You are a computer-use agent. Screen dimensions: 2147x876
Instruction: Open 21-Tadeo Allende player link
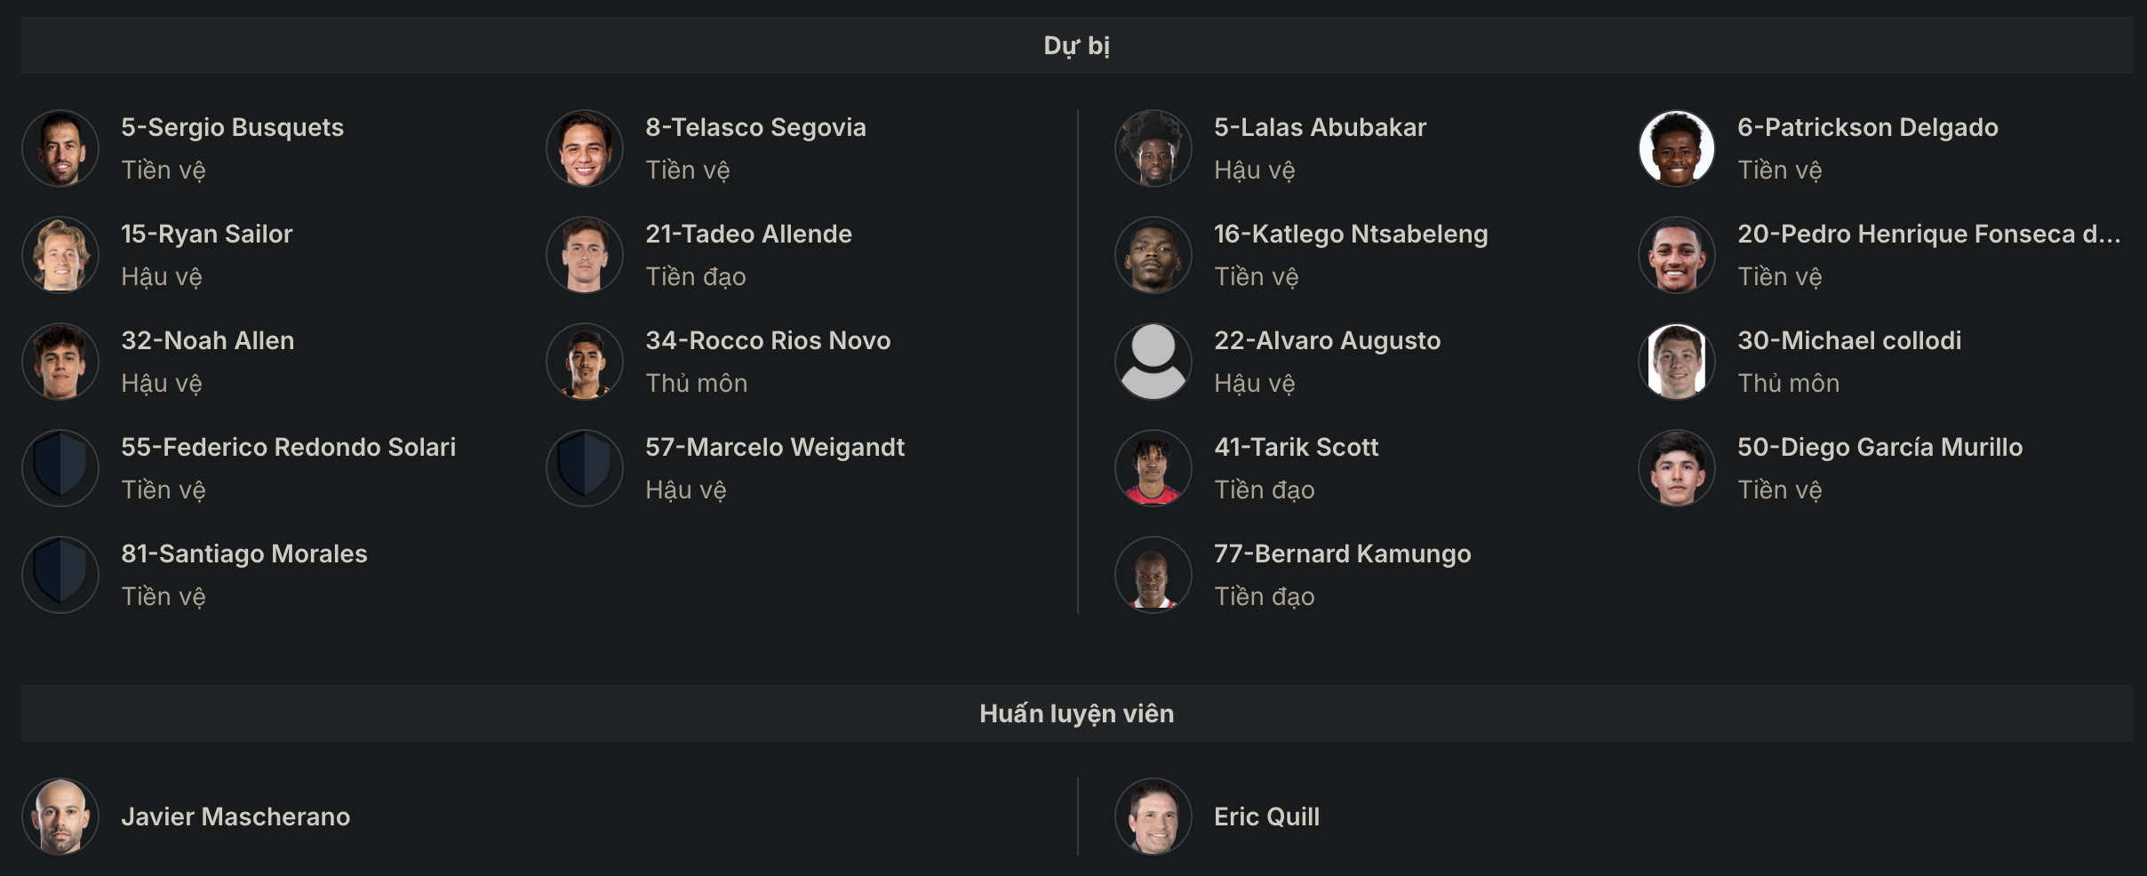[748, 234]
